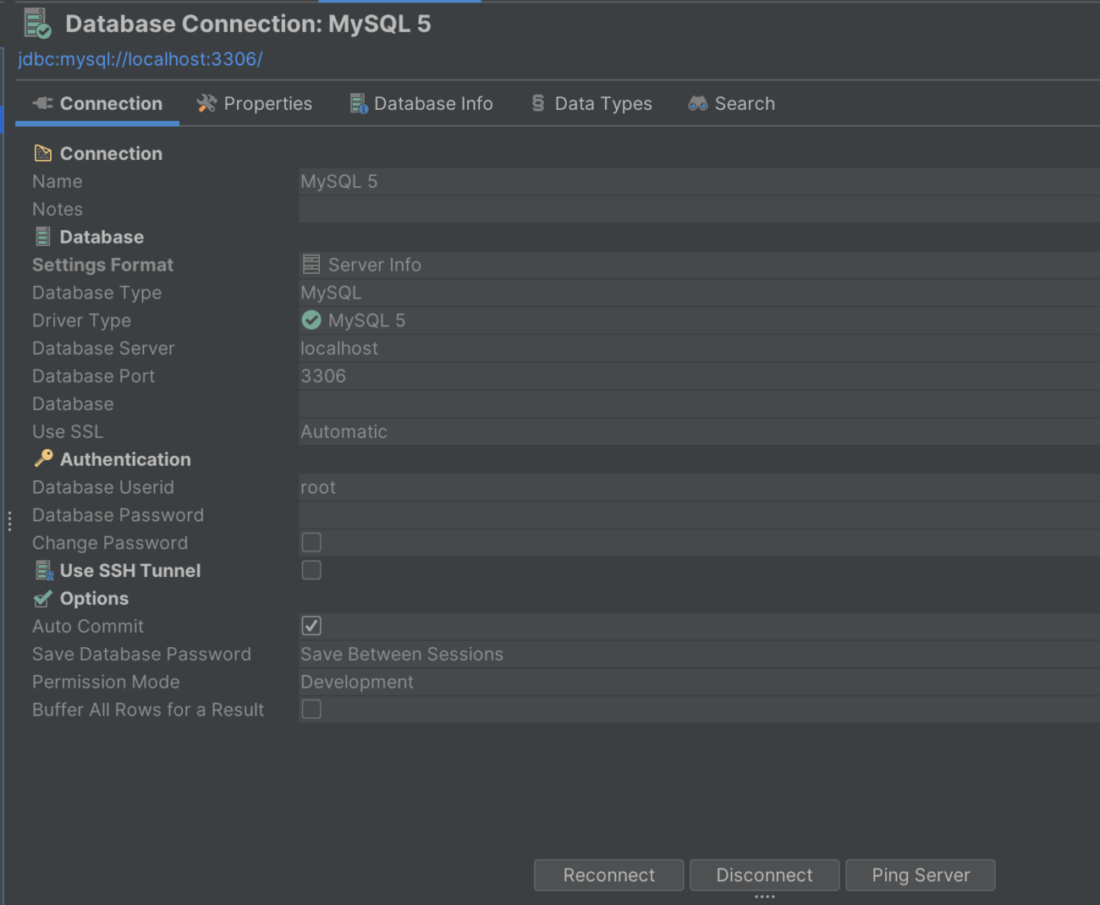Screen dimensions: 1100x905
Task: Click the binoculars icon on the Search tab
Action: coord(696,102)
